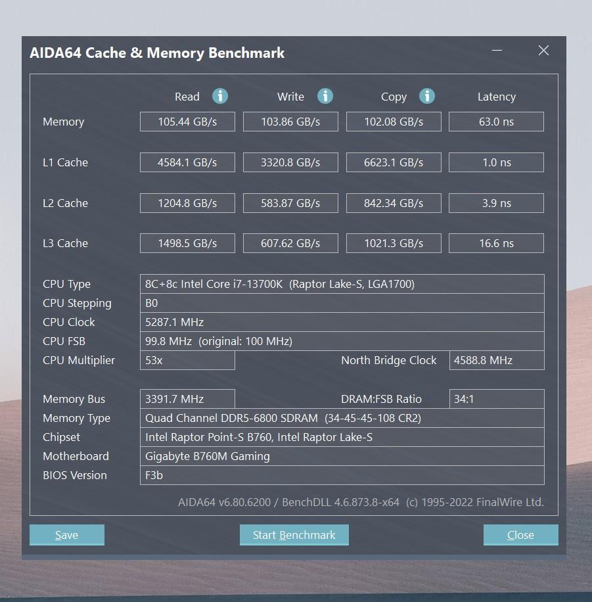Click the Start Benchmark button
The image size is (592, 602).
294,535
